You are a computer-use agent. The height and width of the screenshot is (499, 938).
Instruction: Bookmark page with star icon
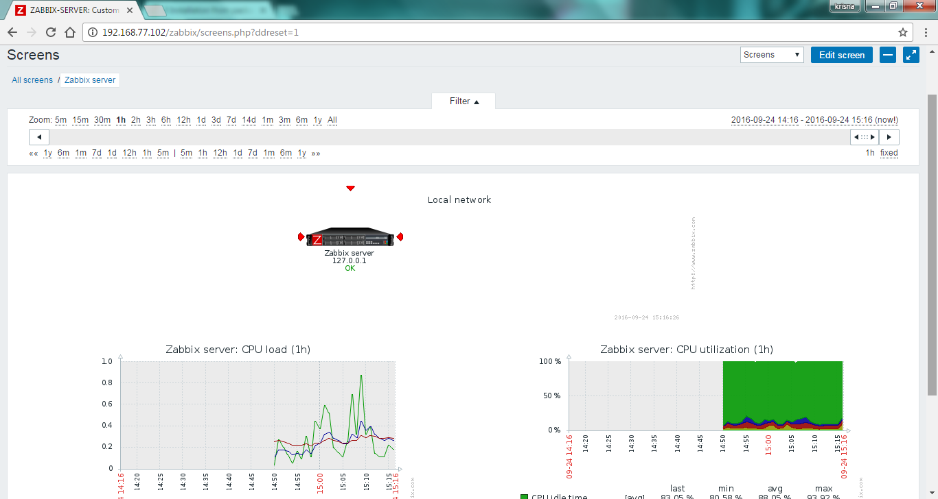[903, 32]
